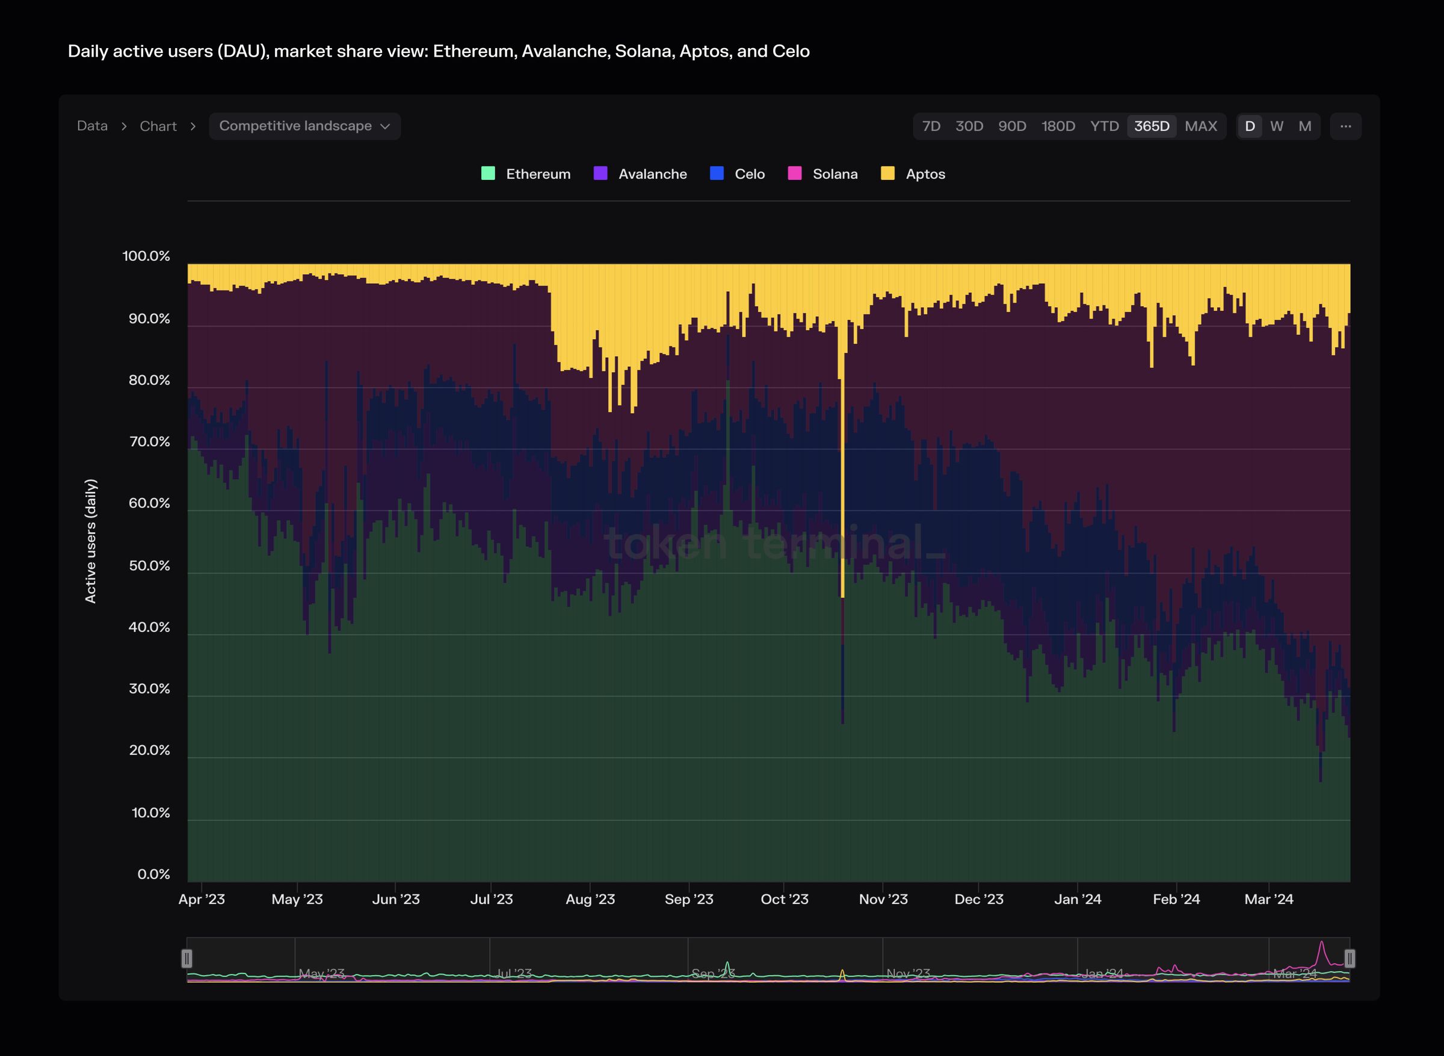Select the 7D time range

tap(931, 126)
